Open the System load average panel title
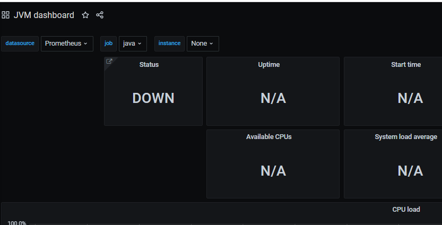Viewport: 442px width, 225px height. (x=406, y=137)
